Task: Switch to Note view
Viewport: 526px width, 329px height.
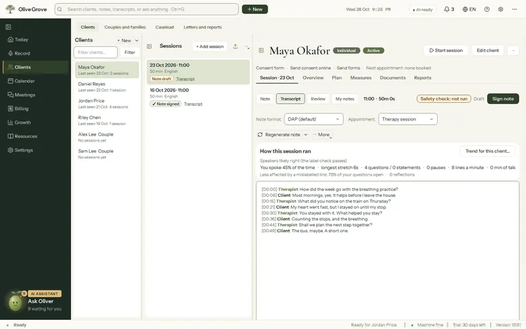Action: [265, 99]
